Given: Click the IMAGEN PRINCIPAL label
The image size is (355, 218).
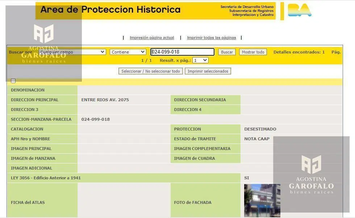Looking at the screenshot, I should (x=31, y=149).
